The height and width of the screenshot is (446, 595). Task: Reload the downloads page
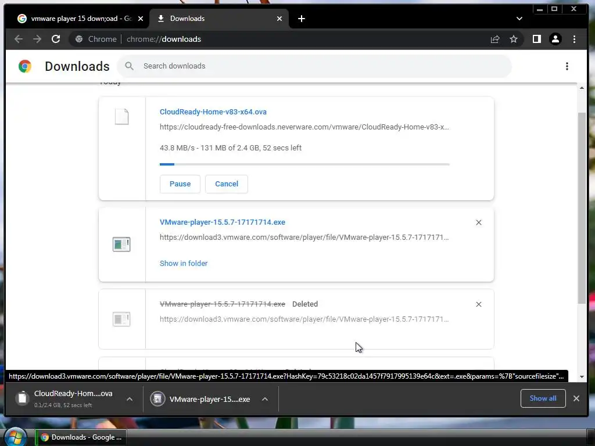(56, 39)
